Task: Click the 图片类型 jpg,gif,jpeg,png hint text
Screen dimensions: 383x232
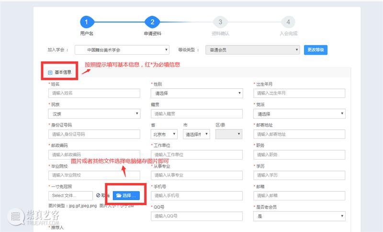Action: click(73, 206)
